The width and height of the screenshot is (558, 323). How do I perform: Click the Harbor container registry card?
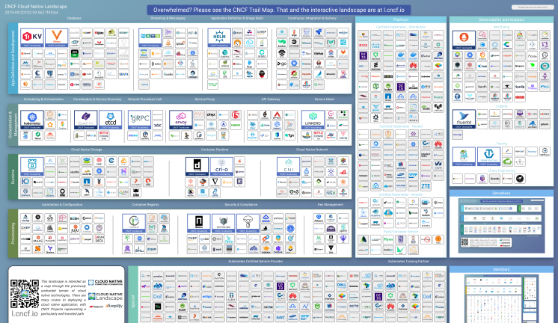(134, 223)
